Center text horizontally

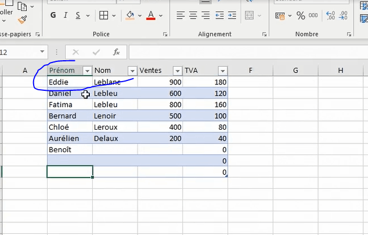193,16
